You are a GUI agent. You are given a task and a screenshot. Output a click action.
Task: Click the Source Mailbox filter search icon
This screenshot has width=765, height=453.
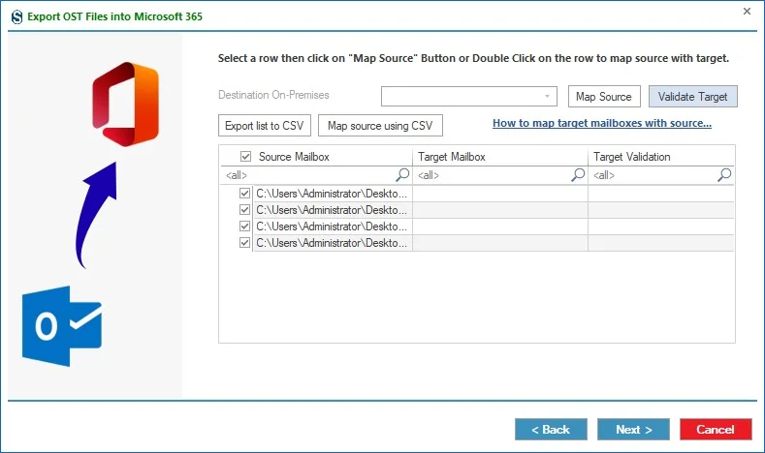pos(402,174)
